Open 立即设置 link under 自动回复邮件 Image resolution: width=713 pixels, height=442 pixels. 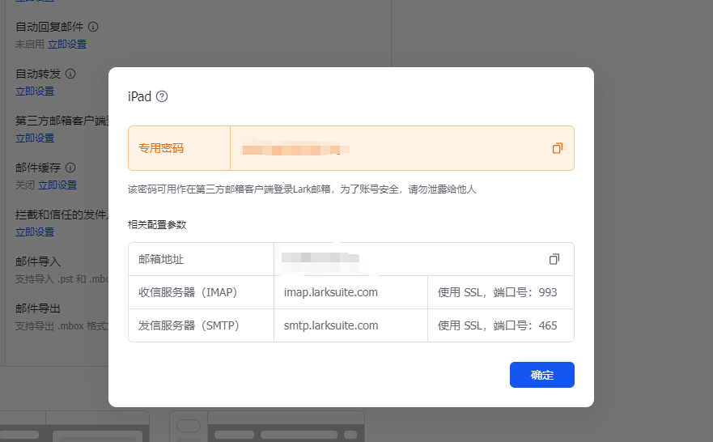tap(67, 44)
